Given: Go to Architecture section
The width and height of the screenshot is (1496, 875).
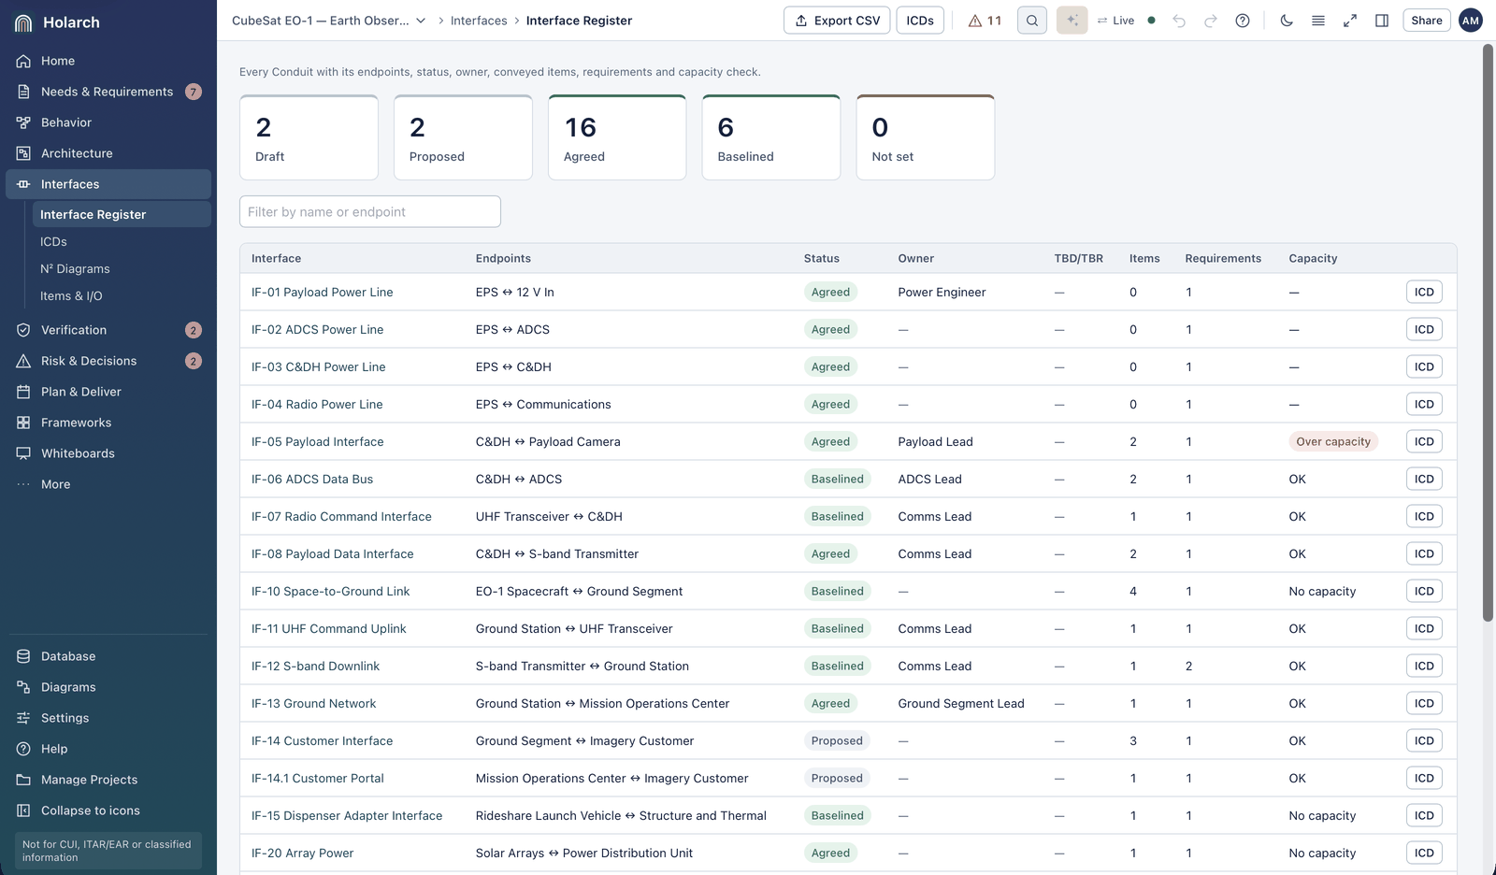Looking at the screenshot, I should [108, 153].
